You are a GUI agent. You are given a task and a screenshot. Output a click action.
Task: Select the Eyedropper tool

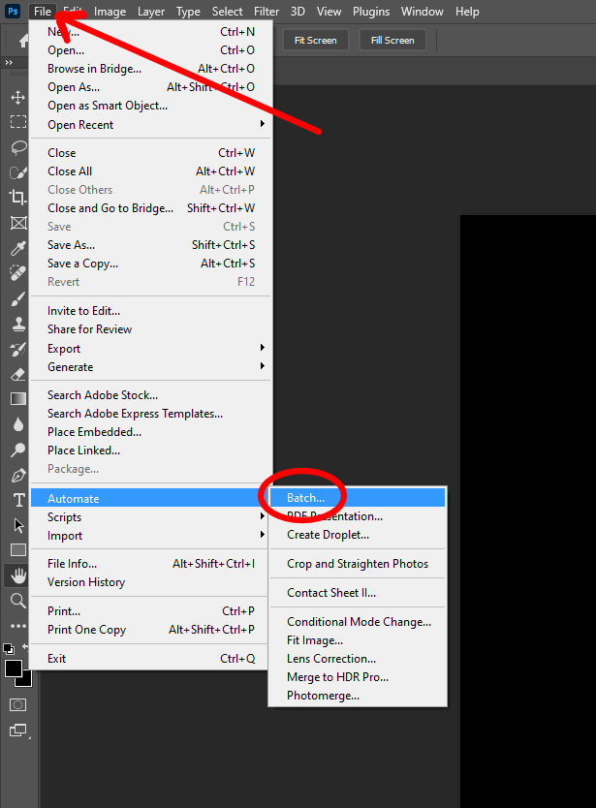(x=18, y=248)
